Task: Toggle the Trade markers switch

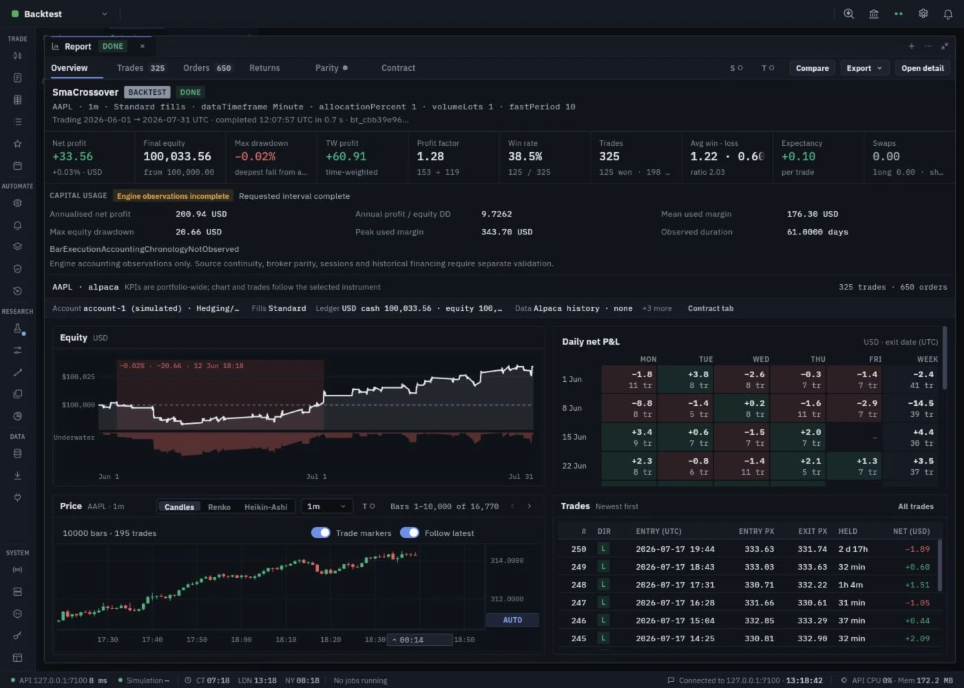Action: pyautogui.click(x=321, y=533)
